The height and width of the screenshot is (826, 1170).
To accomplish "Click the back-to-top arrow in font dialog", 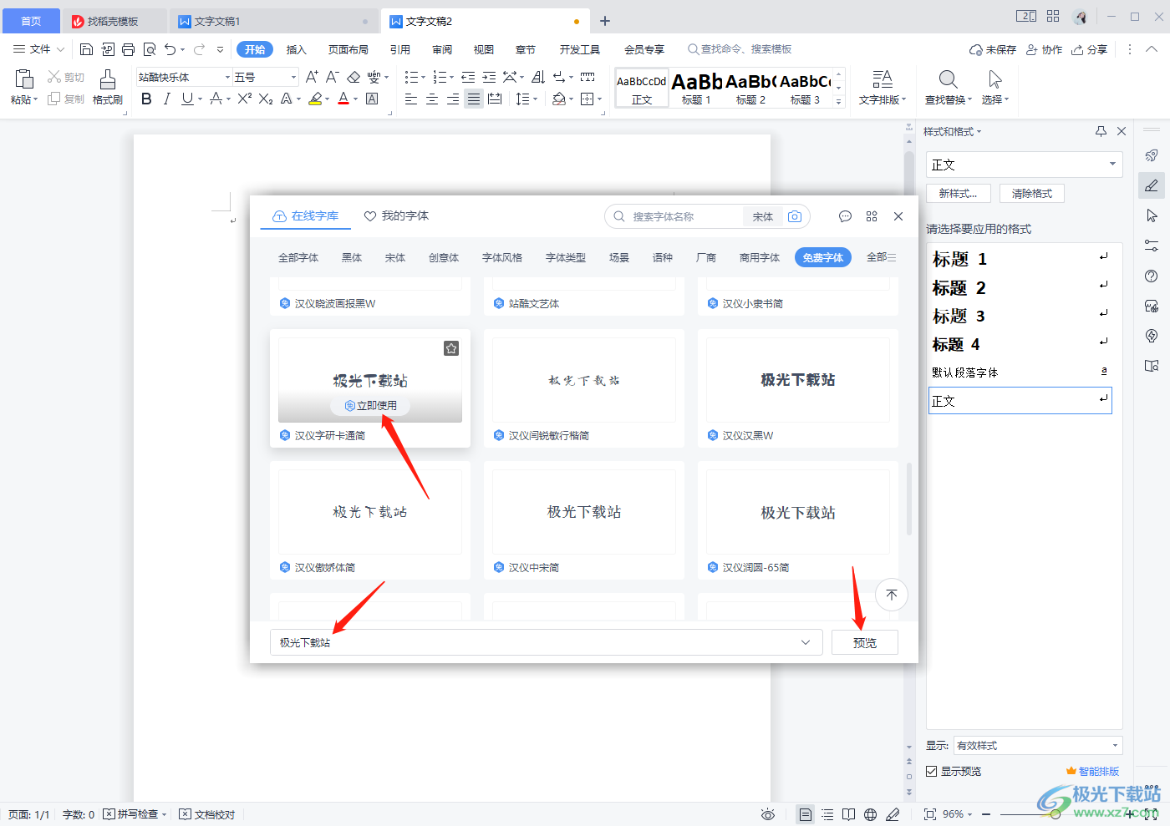I will click(x=892, y=595).
